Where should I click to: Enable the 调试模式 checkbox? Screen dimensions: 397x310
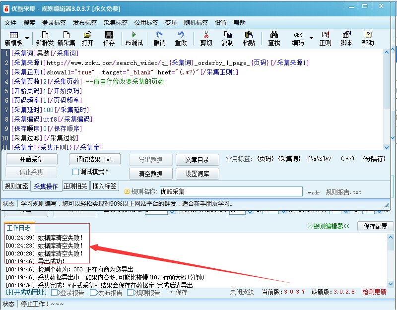click(76, 172)
